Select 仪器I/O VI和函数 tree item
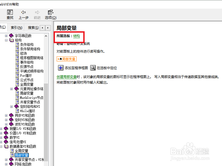Image resolution: width=222 pixels, height=166 pixels. [x=23, y=133]
